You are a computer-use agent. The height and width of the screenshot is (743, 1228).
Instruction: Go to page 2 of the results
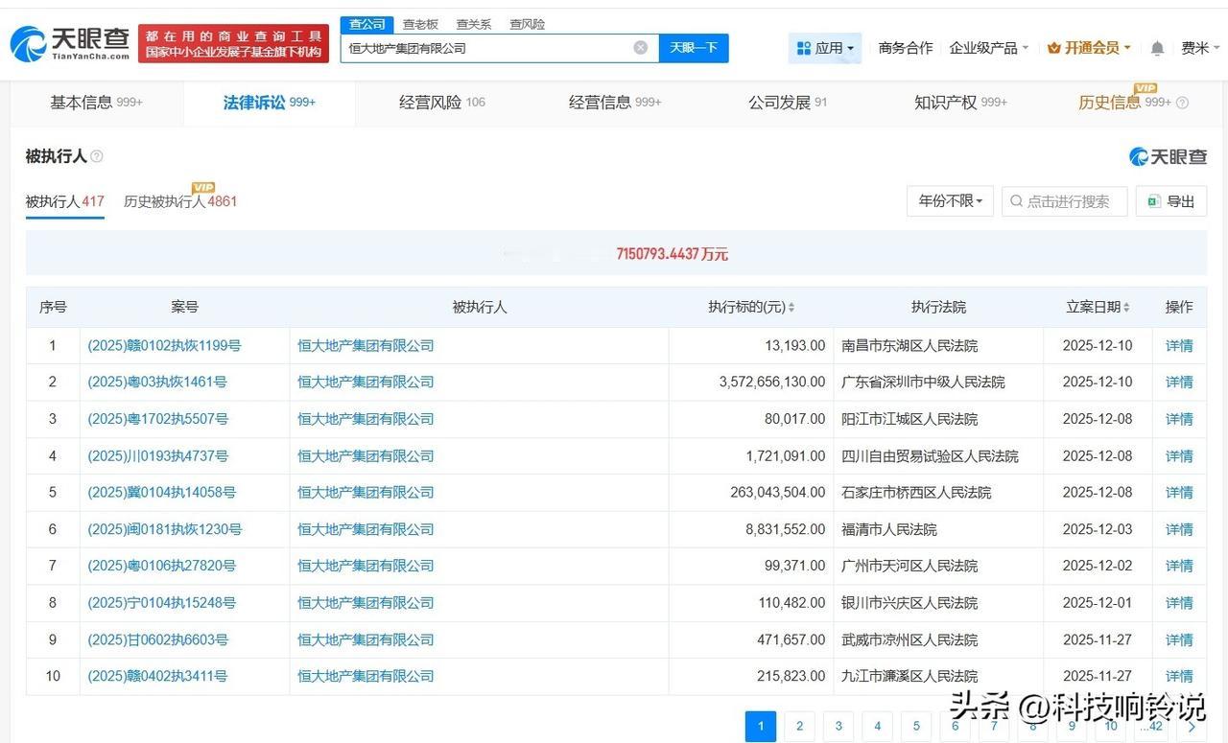799,726
